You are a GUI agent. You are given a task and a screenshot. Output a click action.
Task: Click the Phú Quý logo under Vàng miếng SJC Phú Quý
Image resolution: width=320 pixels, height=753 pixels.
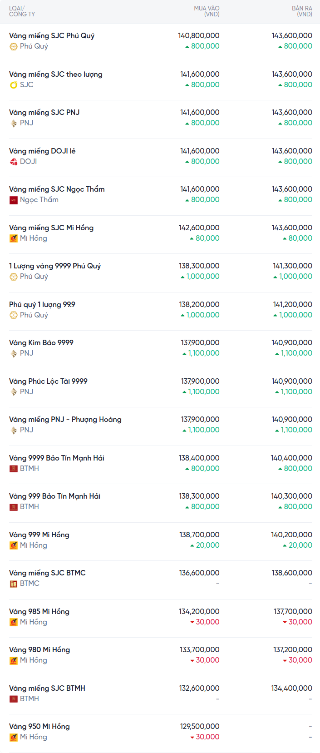14,46
